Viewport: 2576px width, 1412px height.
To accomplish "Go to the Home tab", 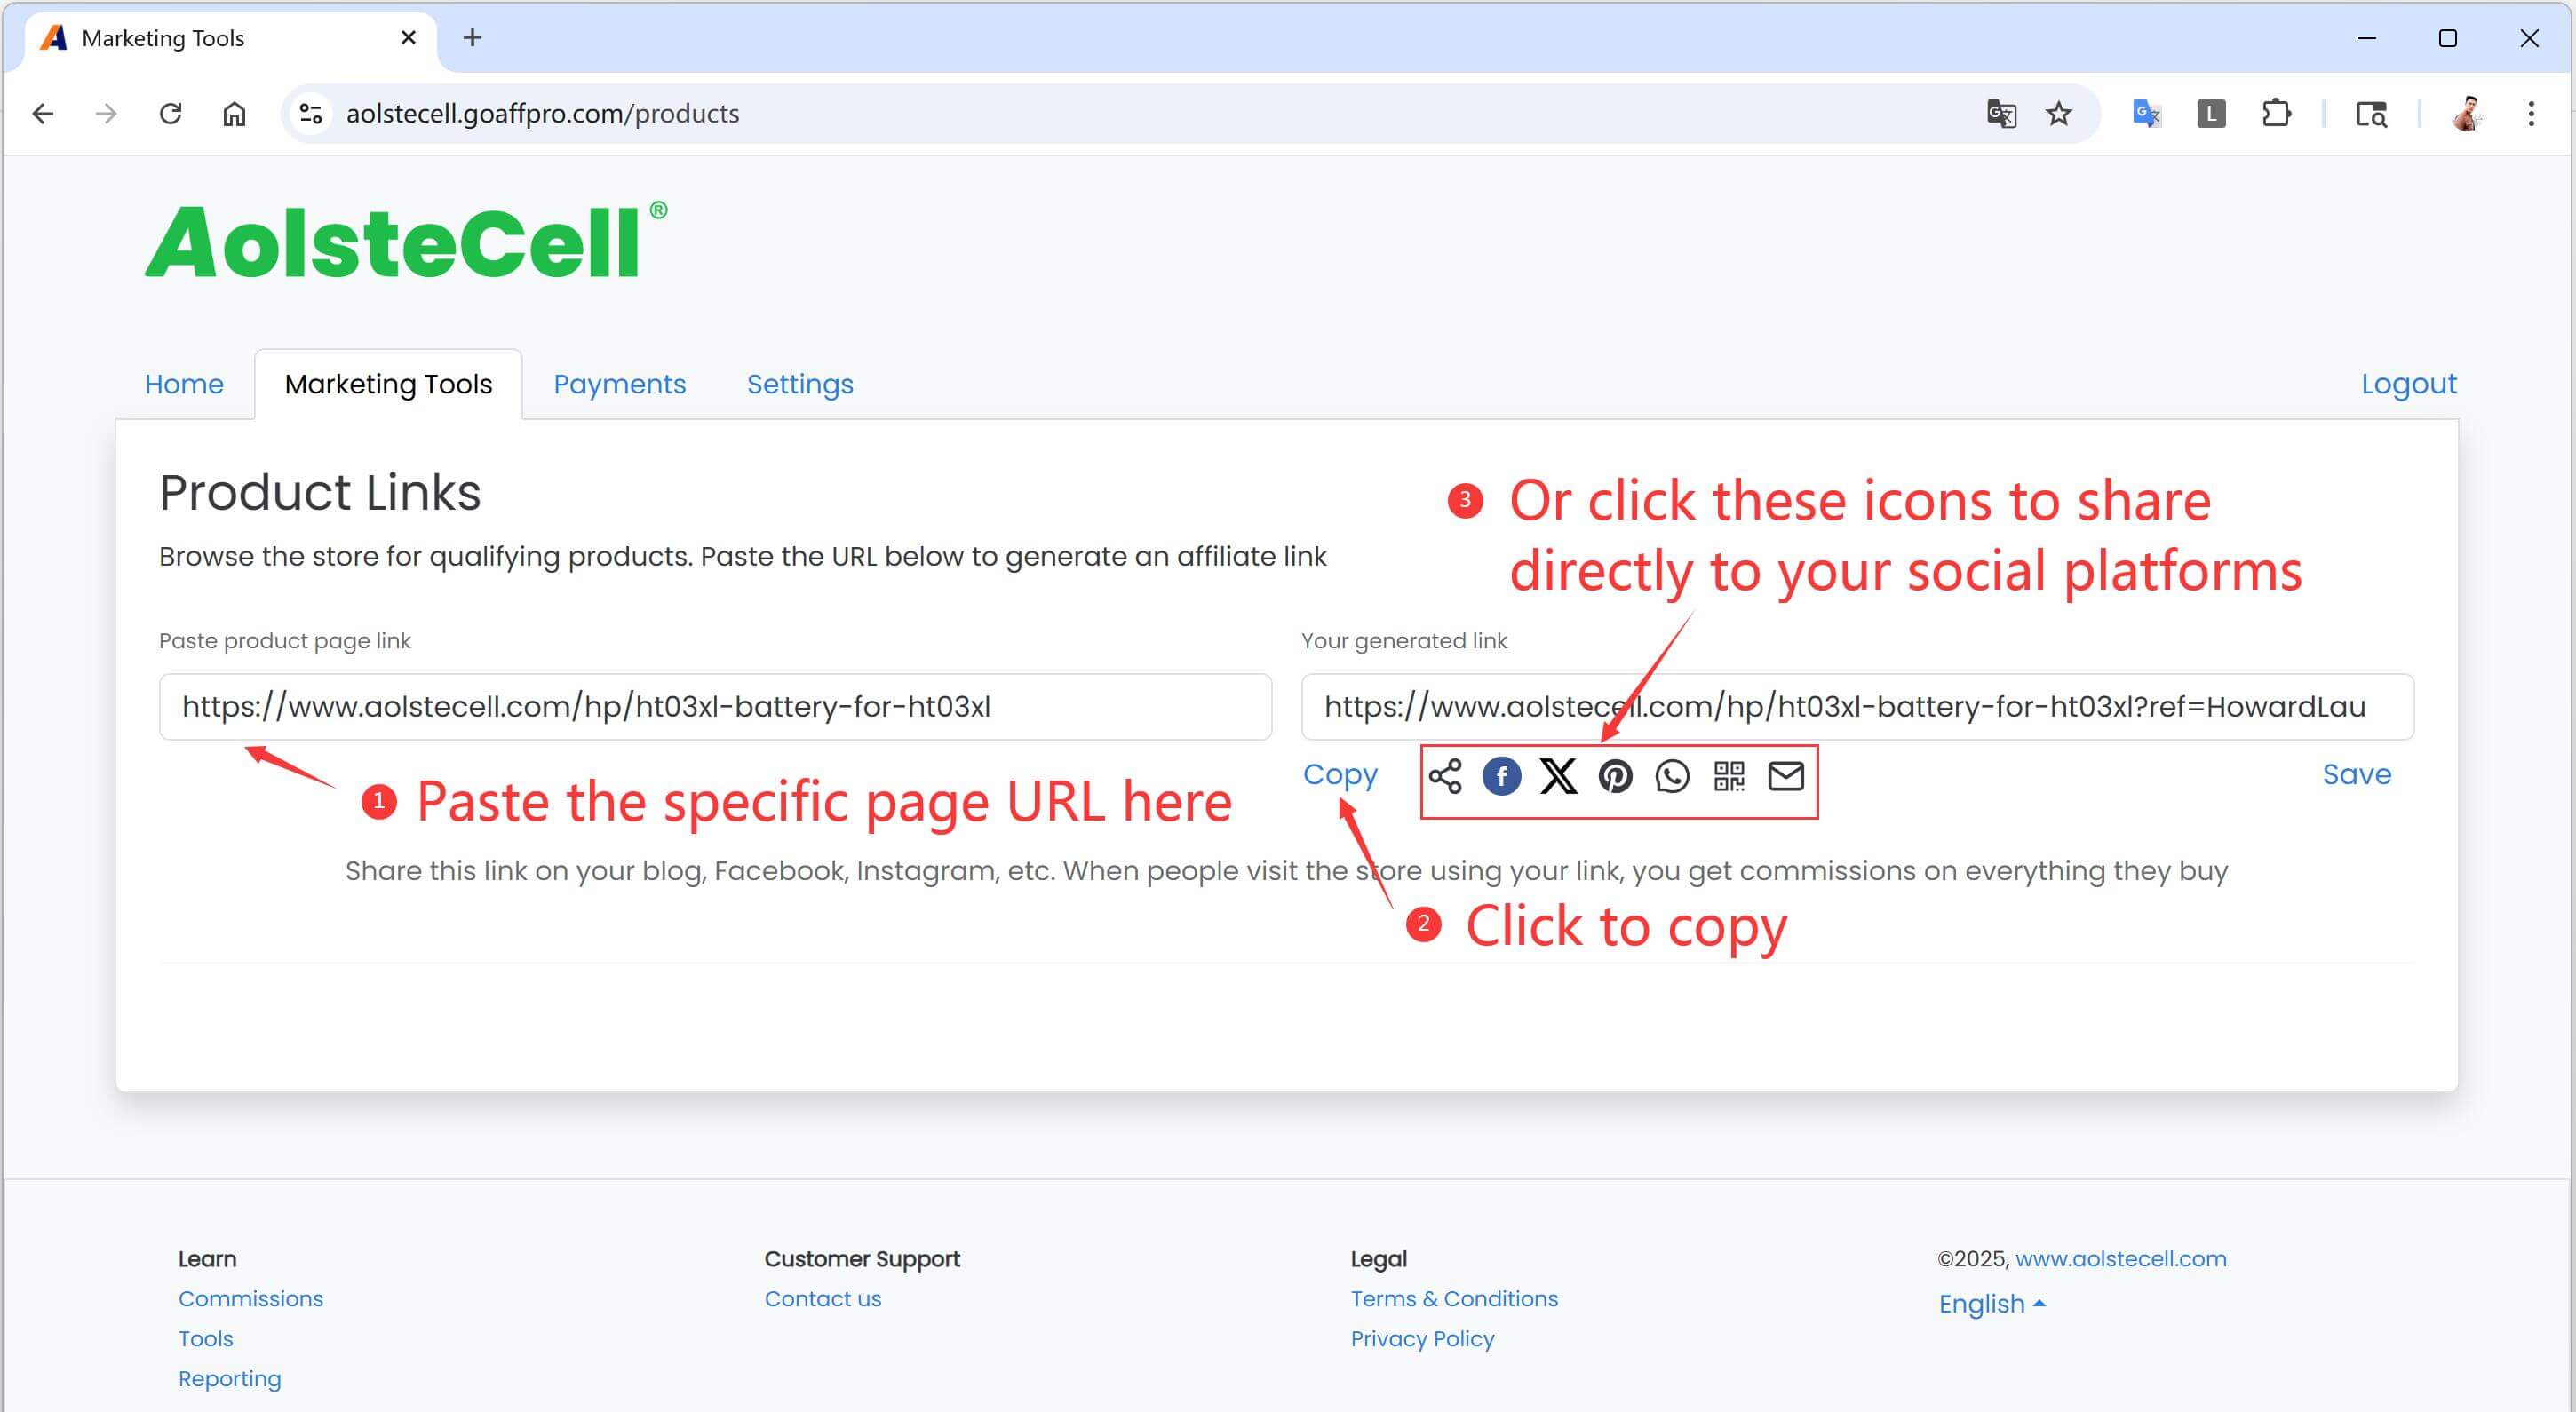I will click(x=184, y=384).
